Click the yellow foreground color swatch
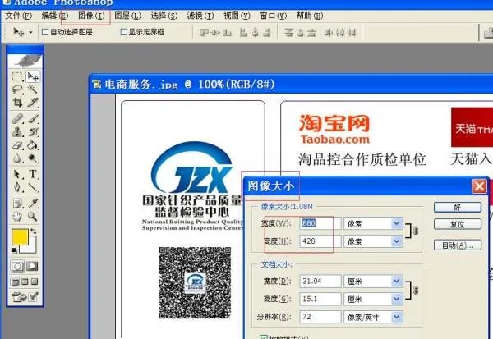493x339 pixels. (x=20, y=236)
